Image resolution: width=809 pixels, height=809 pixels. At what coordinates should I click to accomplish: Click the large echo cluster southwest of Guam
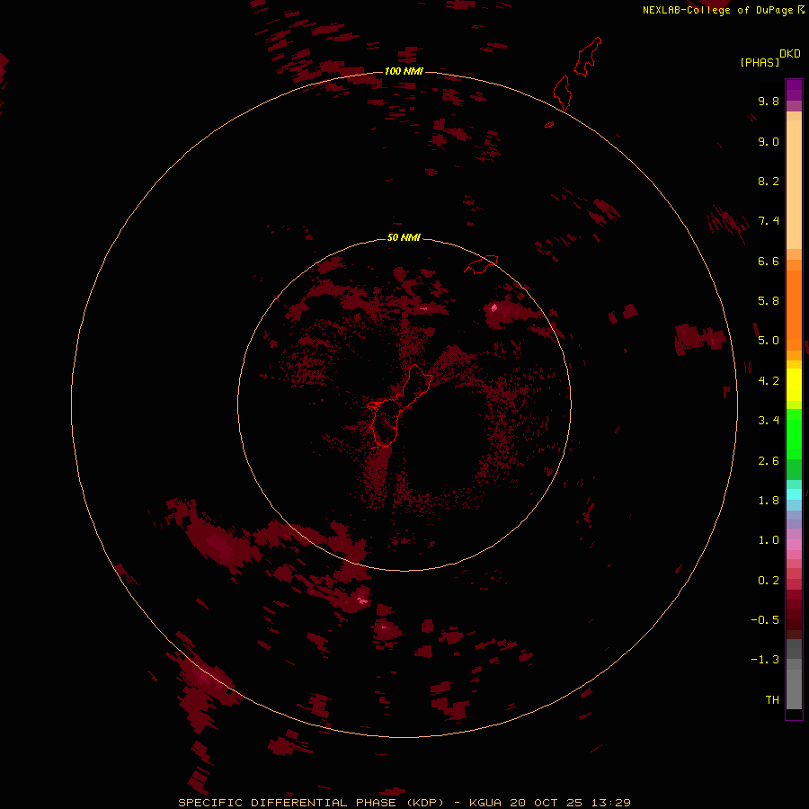click(x=220, y=542)
